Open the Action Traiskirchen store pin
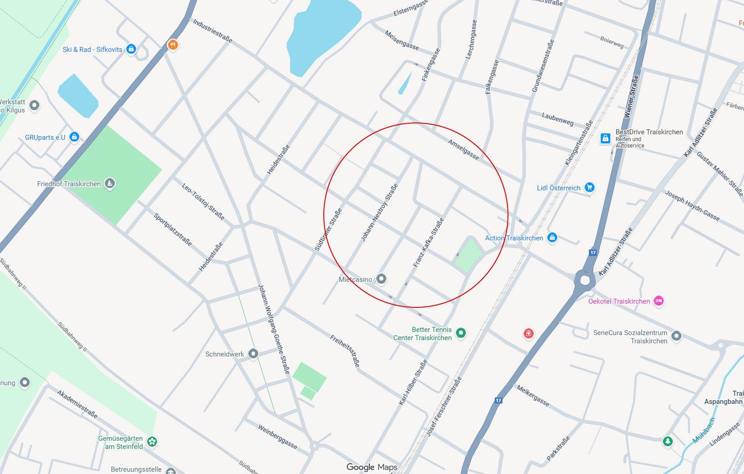This screenshot has width=744, height=474. [x=552, y=237]
